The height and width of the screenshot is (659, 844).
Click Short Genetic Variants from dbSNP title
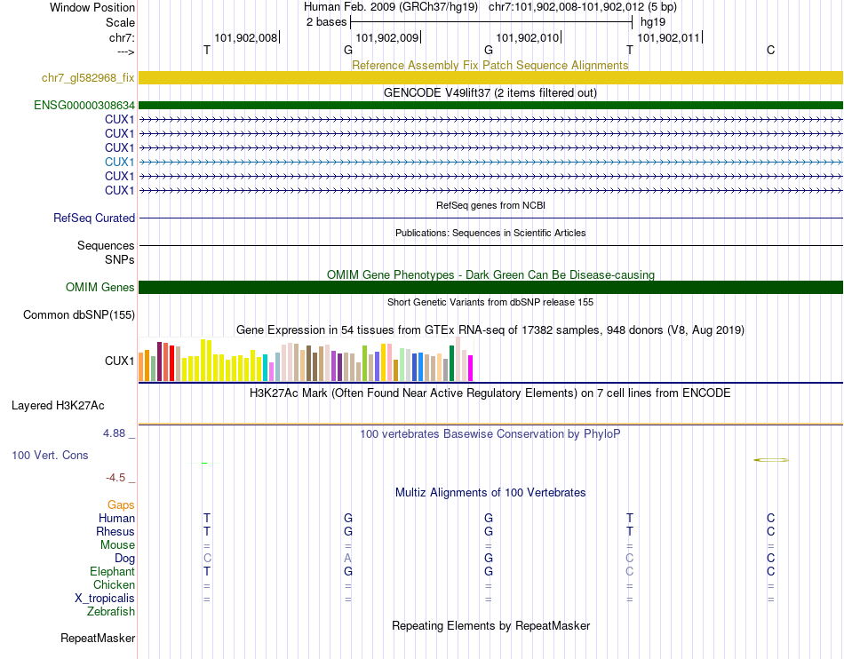[x=490, y=302]
